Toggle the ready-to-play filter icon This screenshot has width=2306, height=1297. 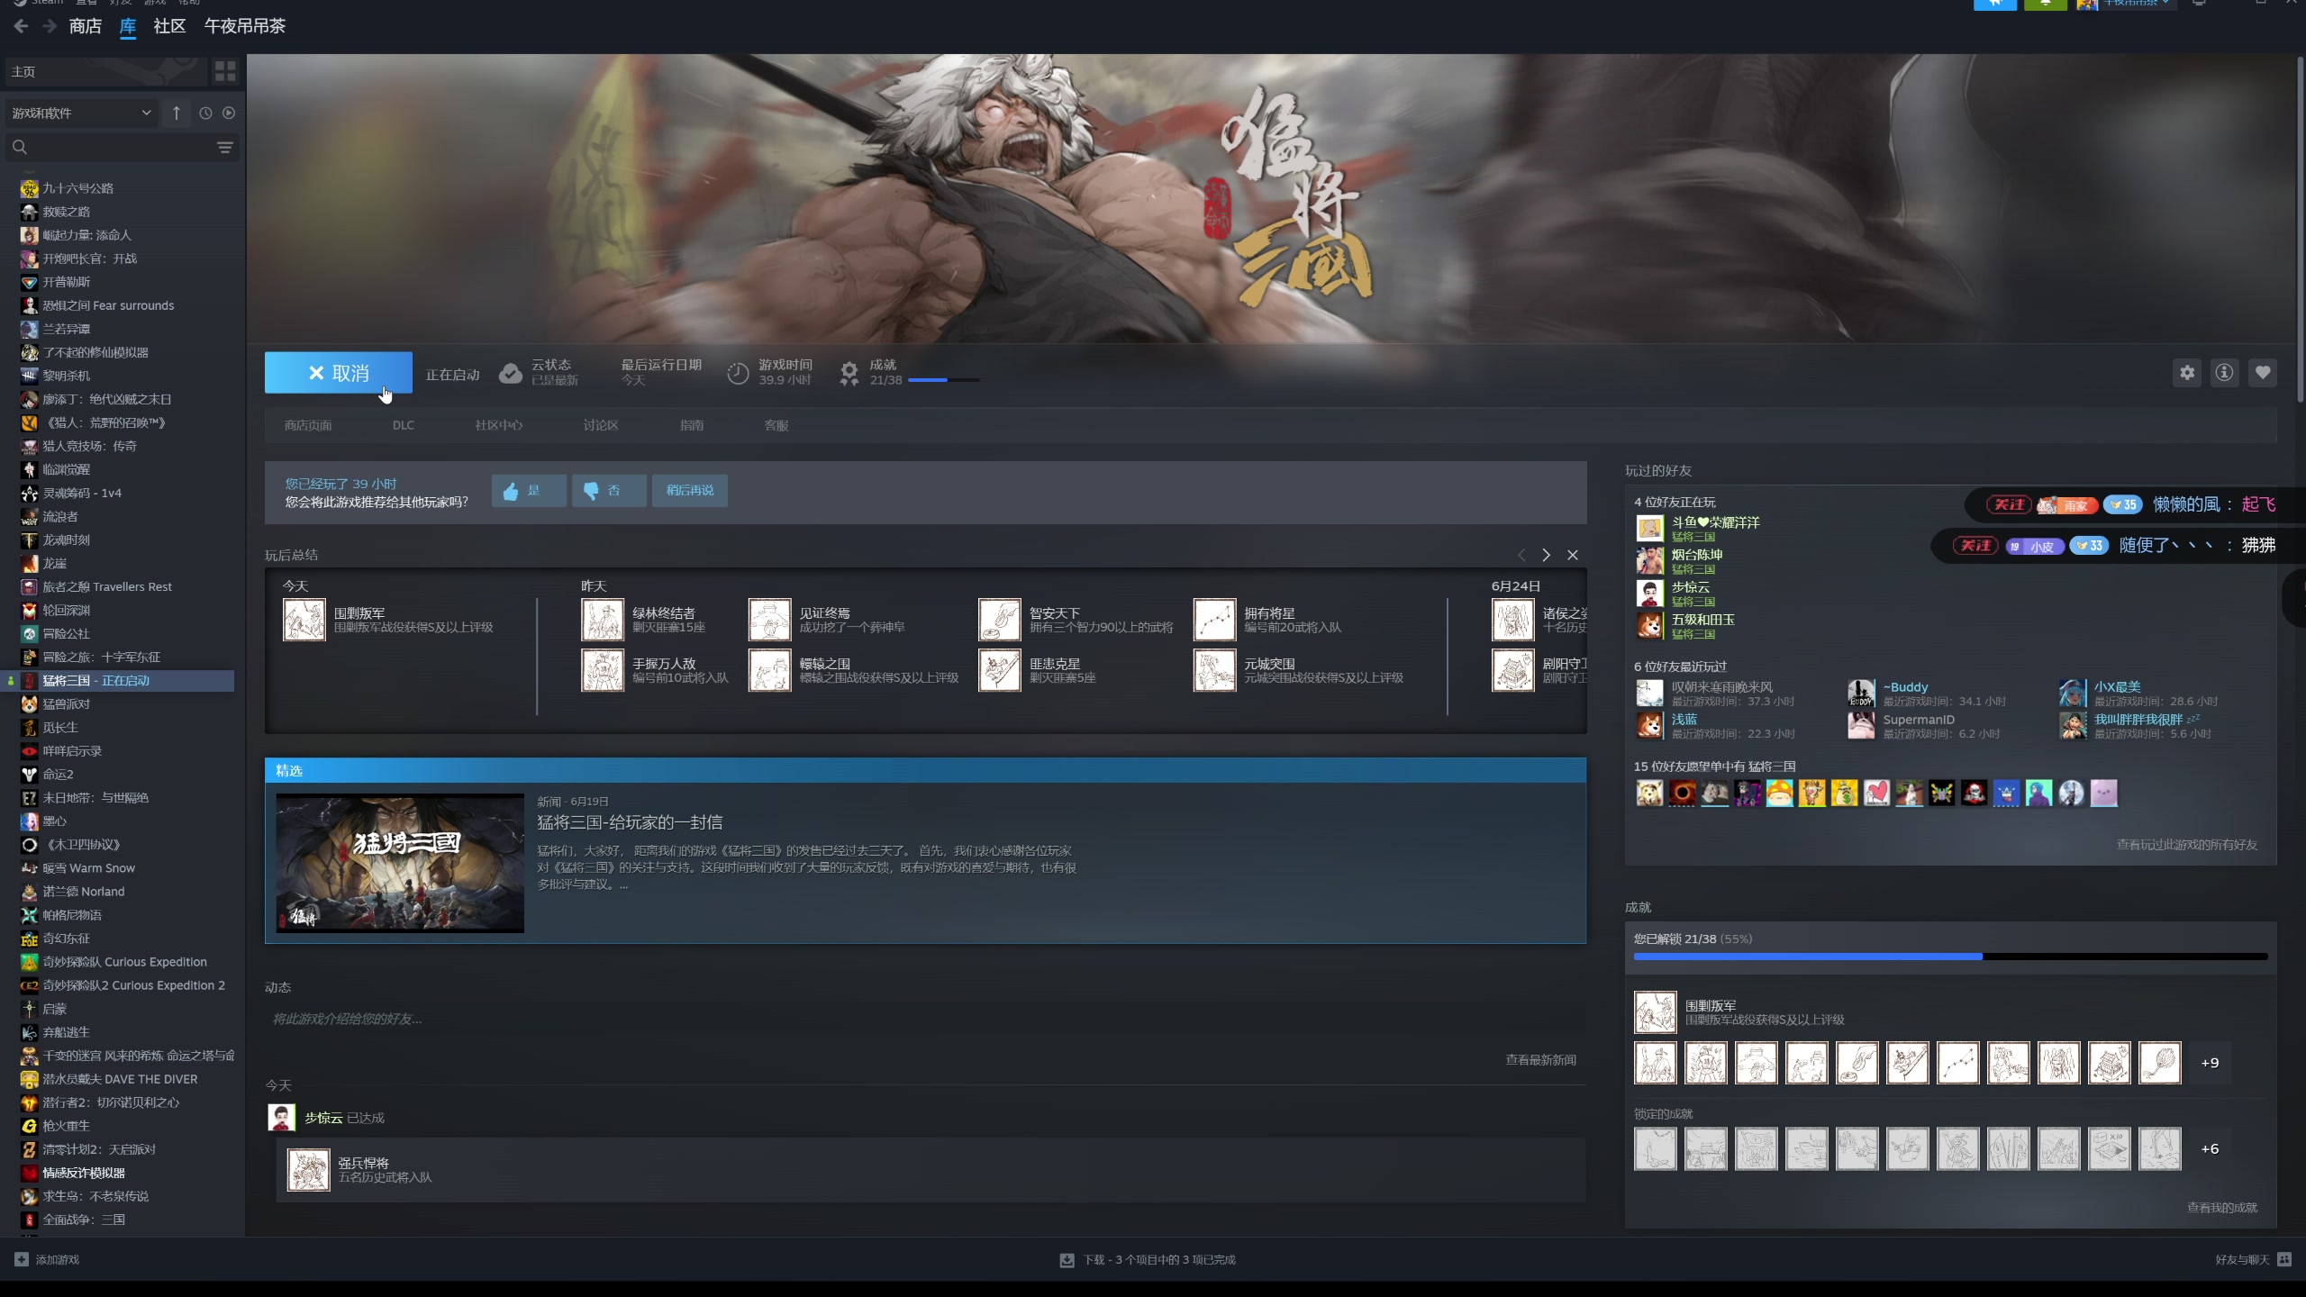point(229,113)
